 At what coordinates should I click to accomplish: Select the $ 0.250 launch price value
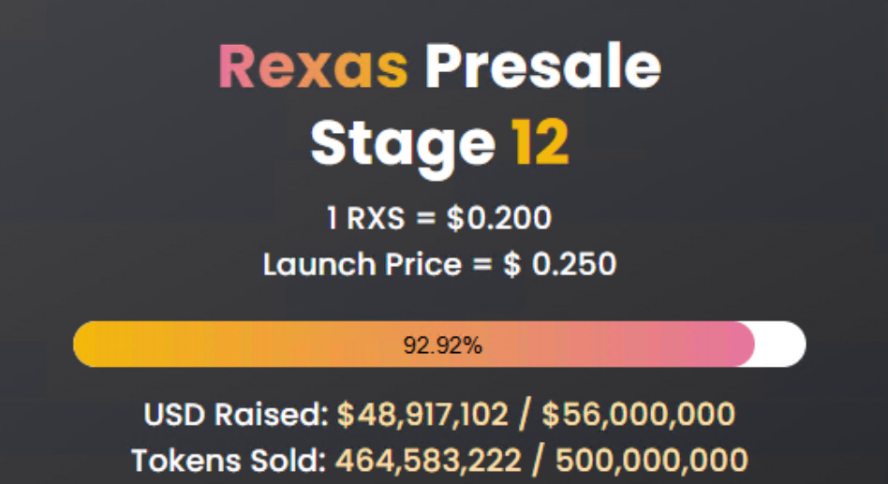[x=559, y=265]
